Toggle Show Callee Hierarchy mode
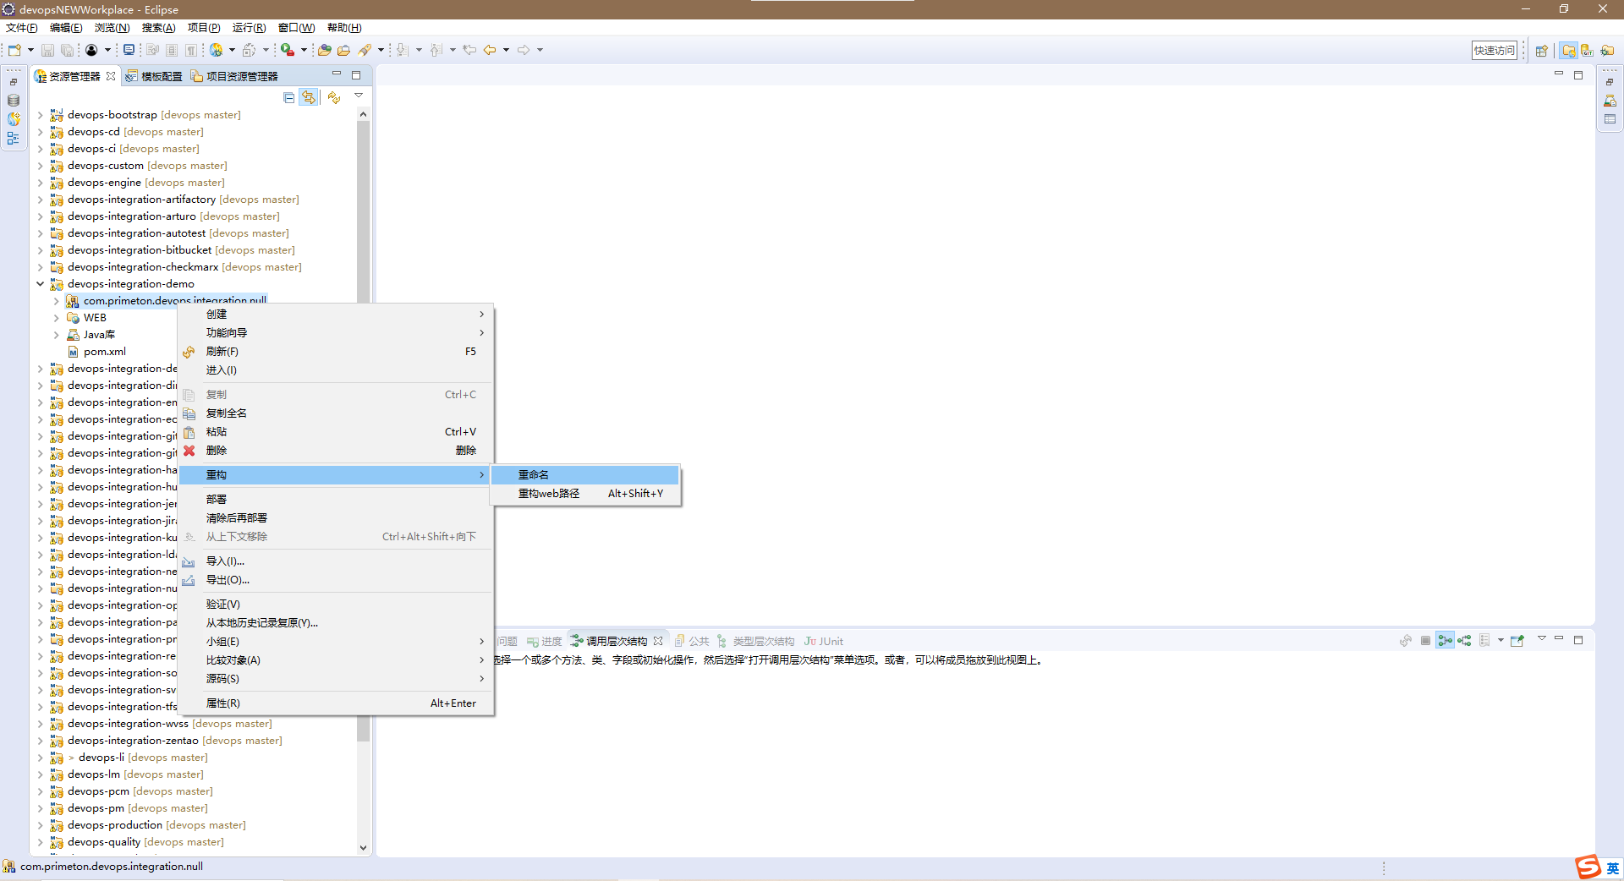 [1464, 641]
